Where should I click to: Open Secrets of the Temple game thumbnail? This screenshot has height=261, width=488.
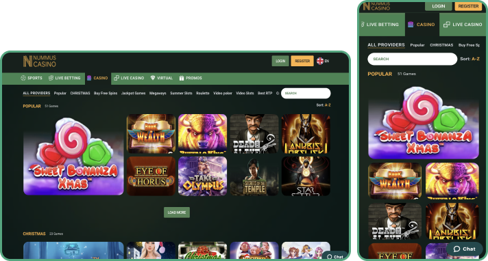coord(254,176)
